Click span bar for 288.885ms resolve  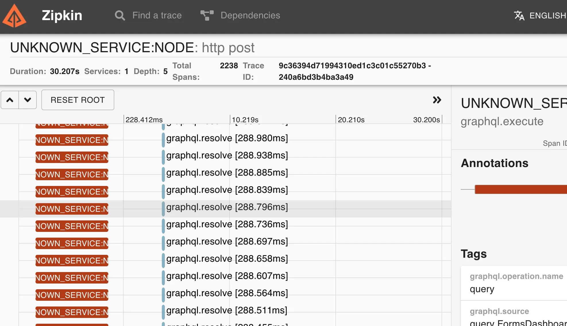(x=163, y=174)
